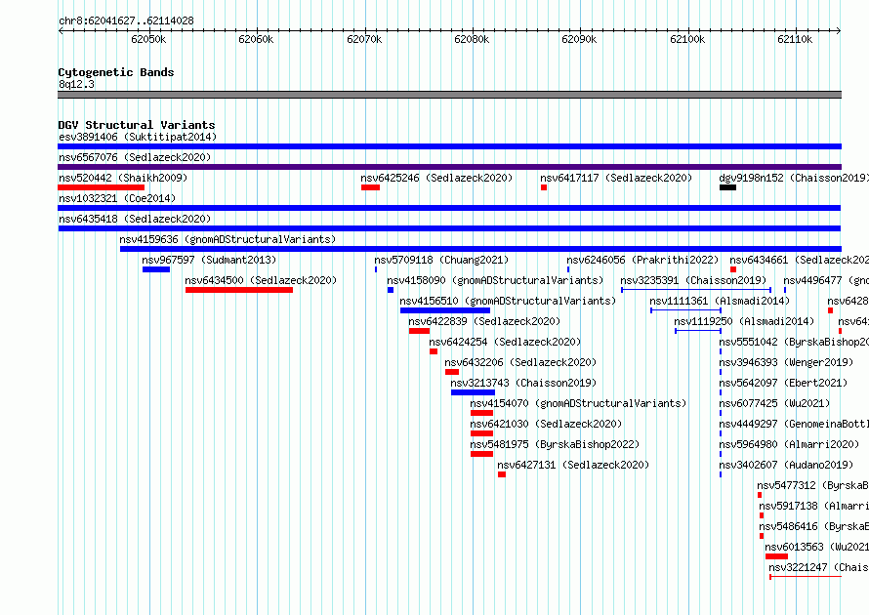Open nsv4158090 (gnomADStructuralVariants) variant
This screenshot has height=615, width=869.
(495, 280)
